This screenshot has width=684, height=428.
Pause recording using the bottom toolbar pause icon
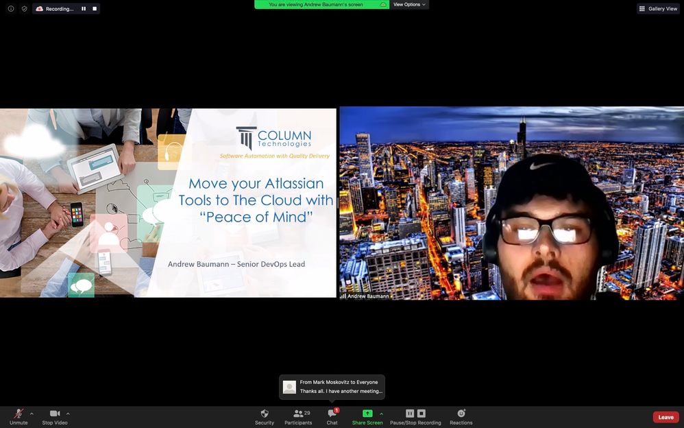[x=410, y=413]
